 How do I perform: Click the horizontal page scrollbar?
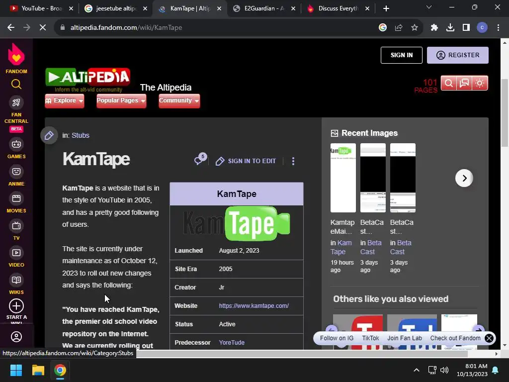pos(302,354)
